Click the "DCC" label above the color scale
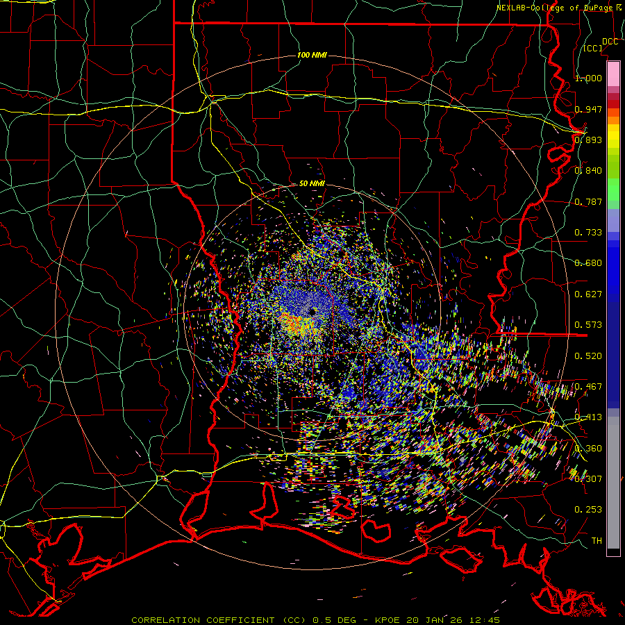 [610, 42]
